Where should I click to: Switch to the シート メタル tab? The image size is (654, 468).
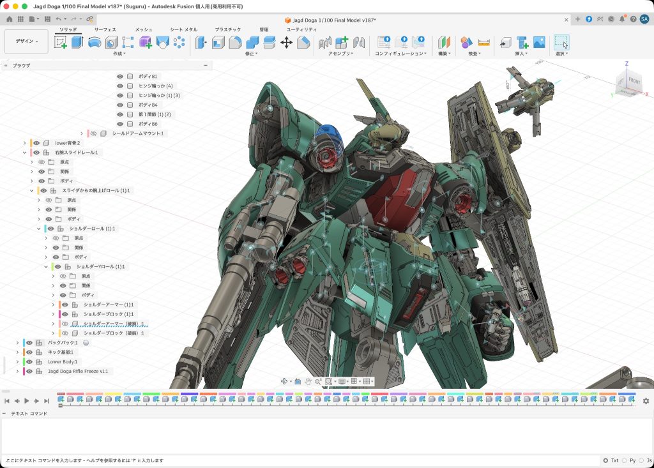[x=183, y=29]
